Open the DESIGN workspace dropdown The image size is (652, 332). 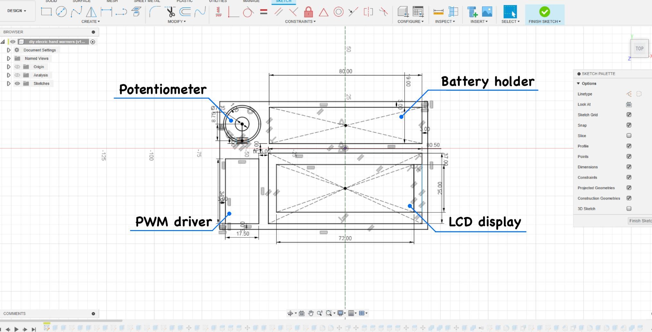(17, 11)
